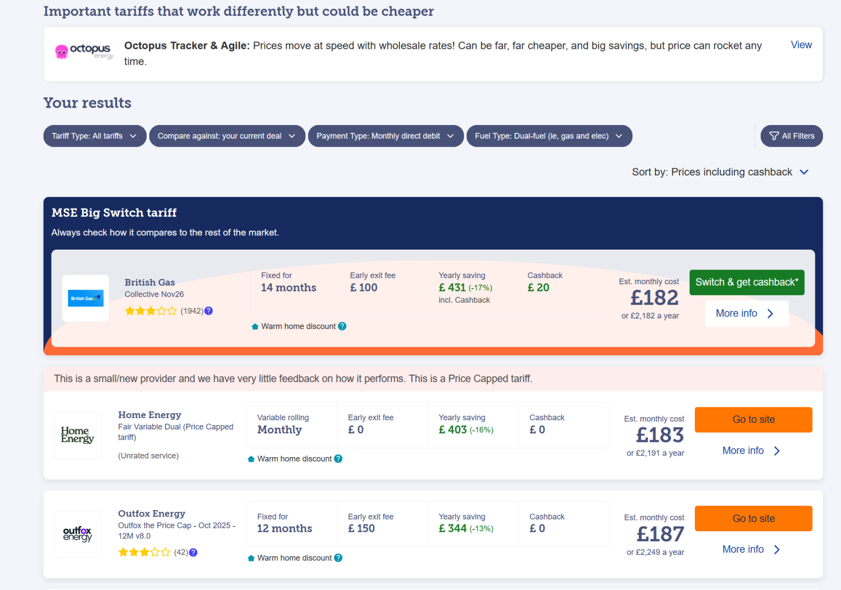Click Outfox warm home discount help icon

point(339,558)
